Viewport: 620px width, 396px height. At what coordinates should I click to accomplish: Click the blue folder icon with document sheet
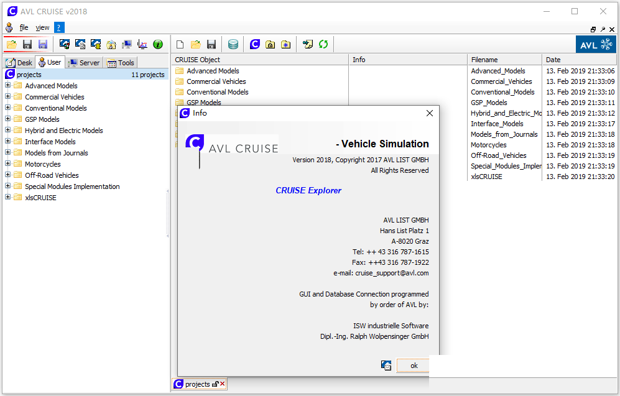[x=80, y=44]
